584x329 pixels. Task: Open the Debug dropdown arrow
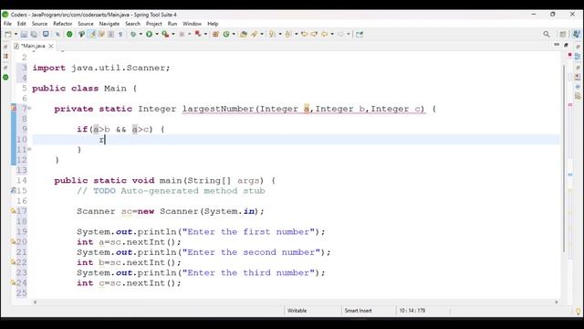click(x=141, y=35)
